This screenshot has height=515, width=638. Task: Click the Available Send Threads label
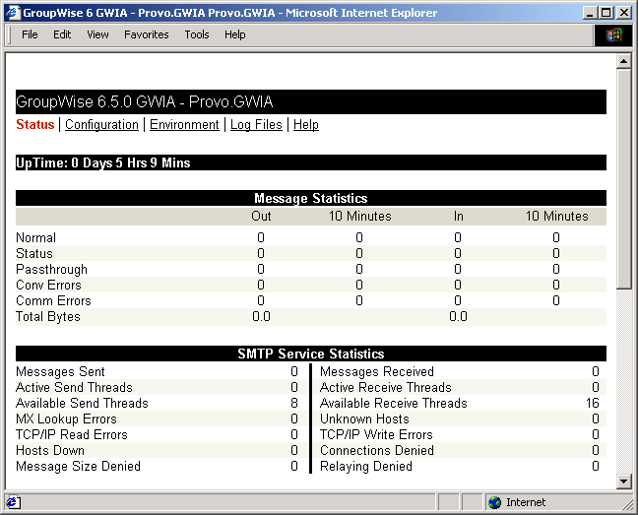[x=82, y=403]
